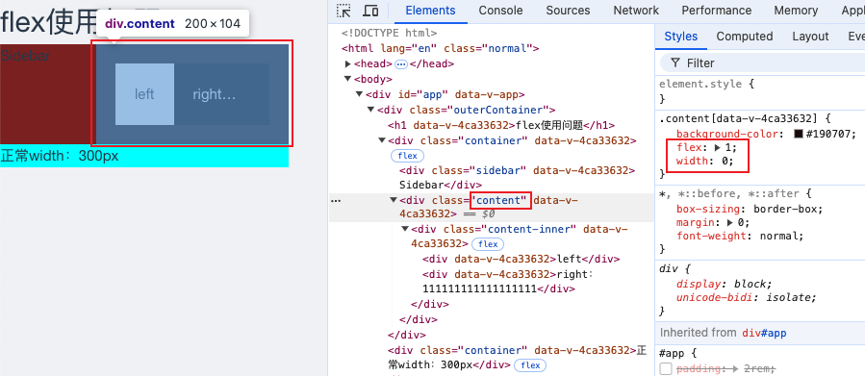
Task: Toggle the device toolbar icon
Action: point(370,11)
